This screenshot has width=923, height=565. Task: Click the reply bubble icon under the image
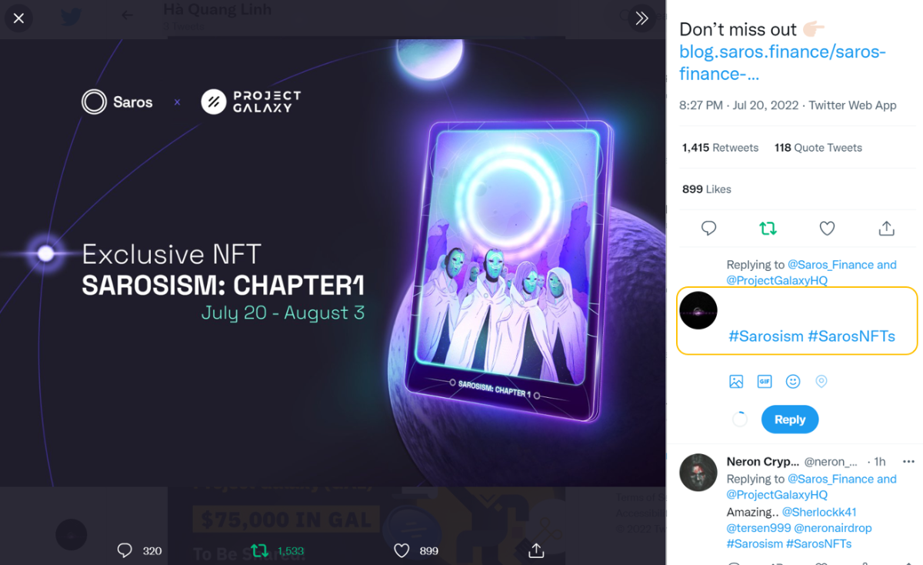[125, 550]
